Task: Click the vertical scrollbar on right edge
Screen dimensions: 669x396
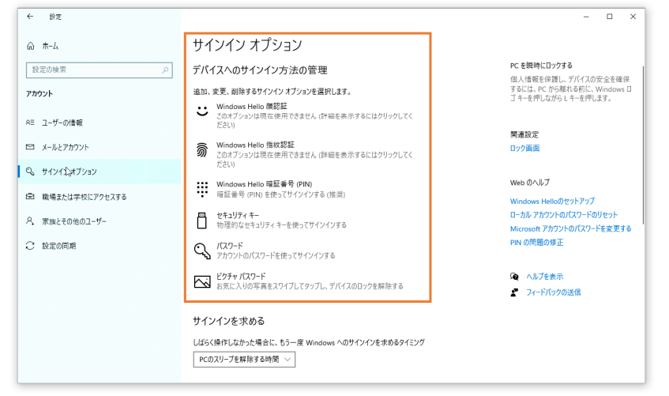Action: pyautogui.click(x=643, y=145)
